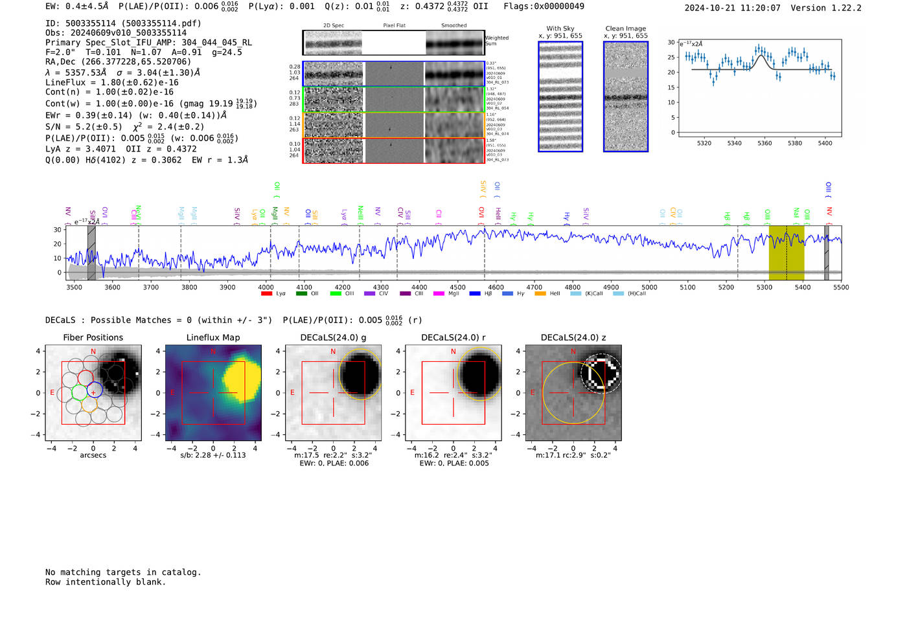View the DECaLS z-band cutout image

[573, 393]
